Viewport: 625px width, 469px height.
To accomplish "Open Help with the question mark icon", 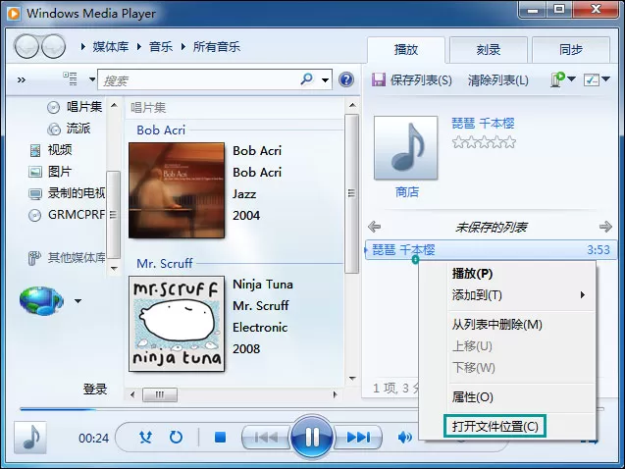I will point(346,79).
